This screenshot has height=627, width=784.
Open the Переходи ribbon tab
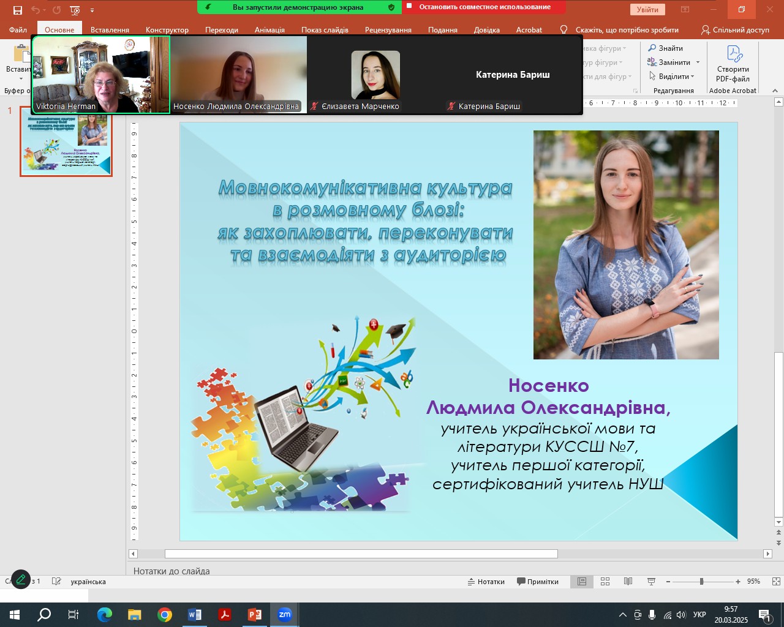(x=222, y=29)
